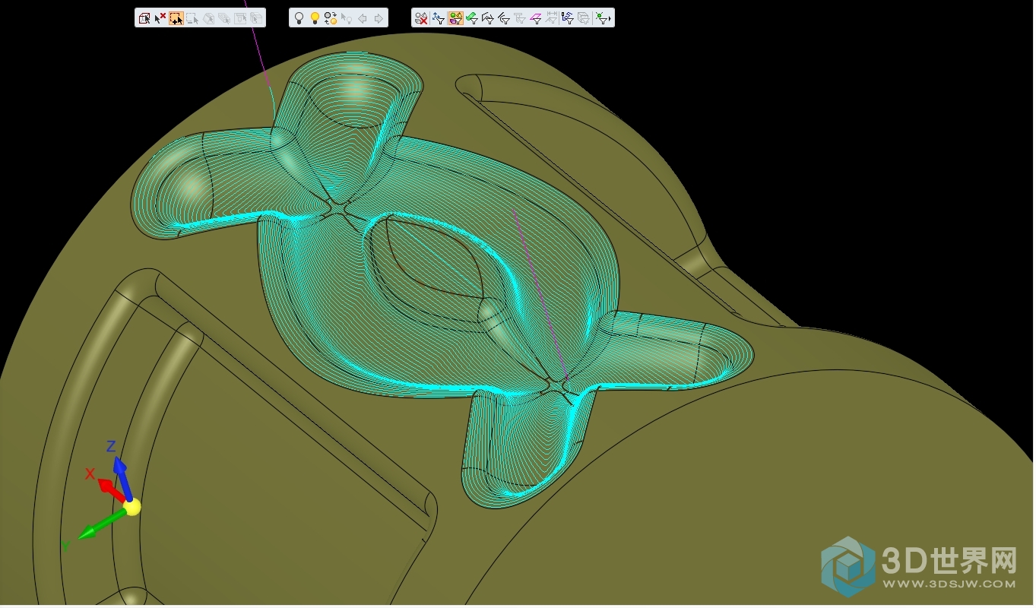Enable the green point selection filter
Image resolution: width=1036 pixels, height=608 pixels.
tap(601, 18)
